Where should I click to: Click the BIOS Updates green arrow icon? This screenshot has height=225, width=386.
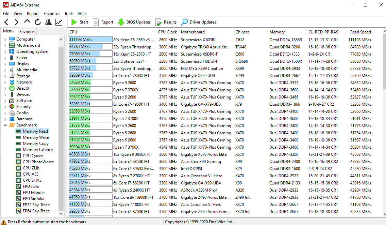point(121,22)
